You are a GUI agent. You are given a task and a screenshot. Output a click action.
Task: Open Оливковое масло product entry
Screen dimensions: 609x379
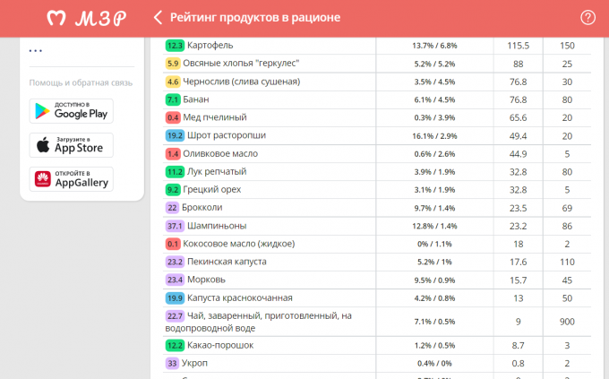tap(221, 153)
